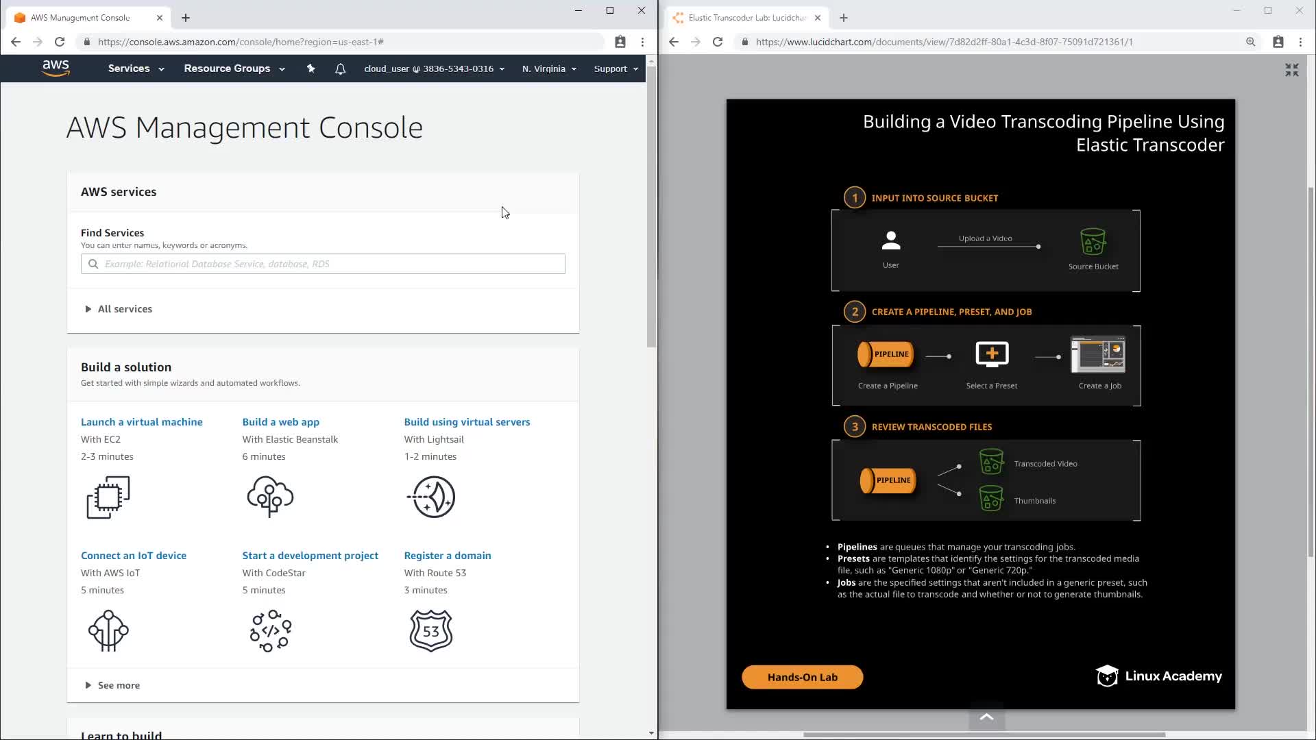Viewport: 1316px width, 740px height.
Task: Click the EC2 virtual machine chip icon
Action: (x=108, y=497)
